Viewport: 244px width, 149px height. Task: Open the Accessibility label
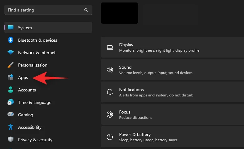click(x=30, y=127)
